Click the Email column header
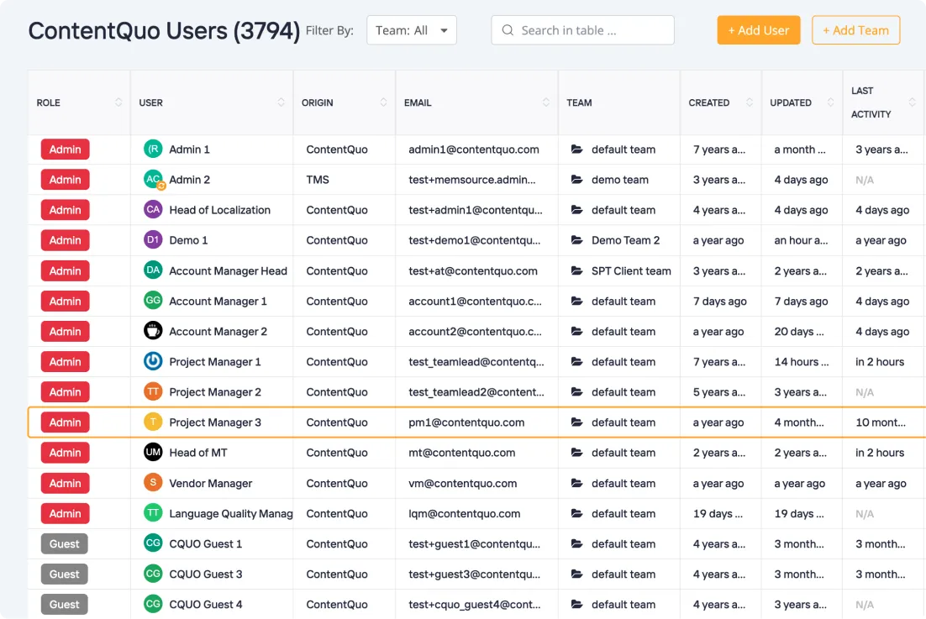Viewport: 926px width, 619px height. tap(418, 102)
